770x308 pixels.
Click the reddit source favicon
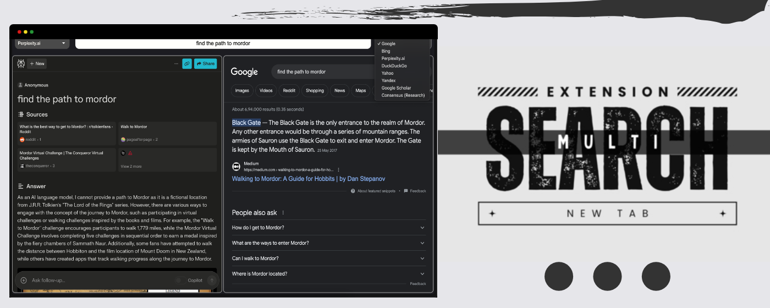(x=22, y=140)
